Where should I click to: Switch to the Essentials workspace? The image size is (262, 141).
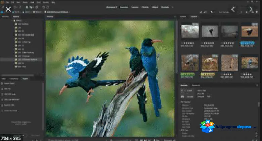[124, 7]
